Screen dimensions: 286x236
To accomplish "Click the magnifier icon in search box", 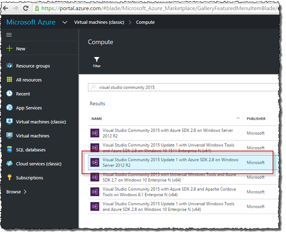I will [93, 87].
